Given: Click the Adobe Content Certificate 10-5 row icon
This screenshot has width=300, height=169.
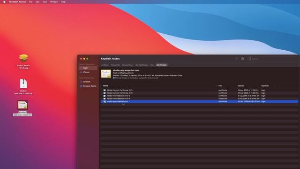Looking at the screenshot, I should [x=105, y=90].
